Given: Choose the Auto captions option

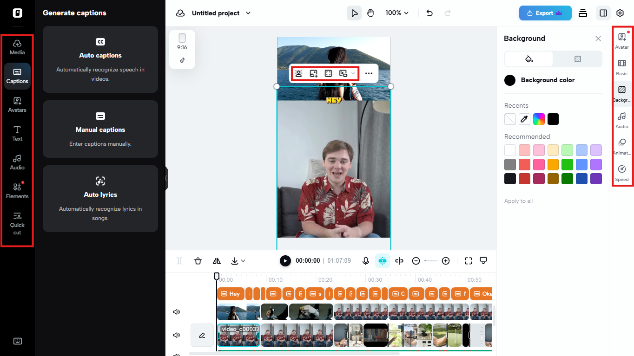Looking at the screenshot, I should click(x=100, y=59).
